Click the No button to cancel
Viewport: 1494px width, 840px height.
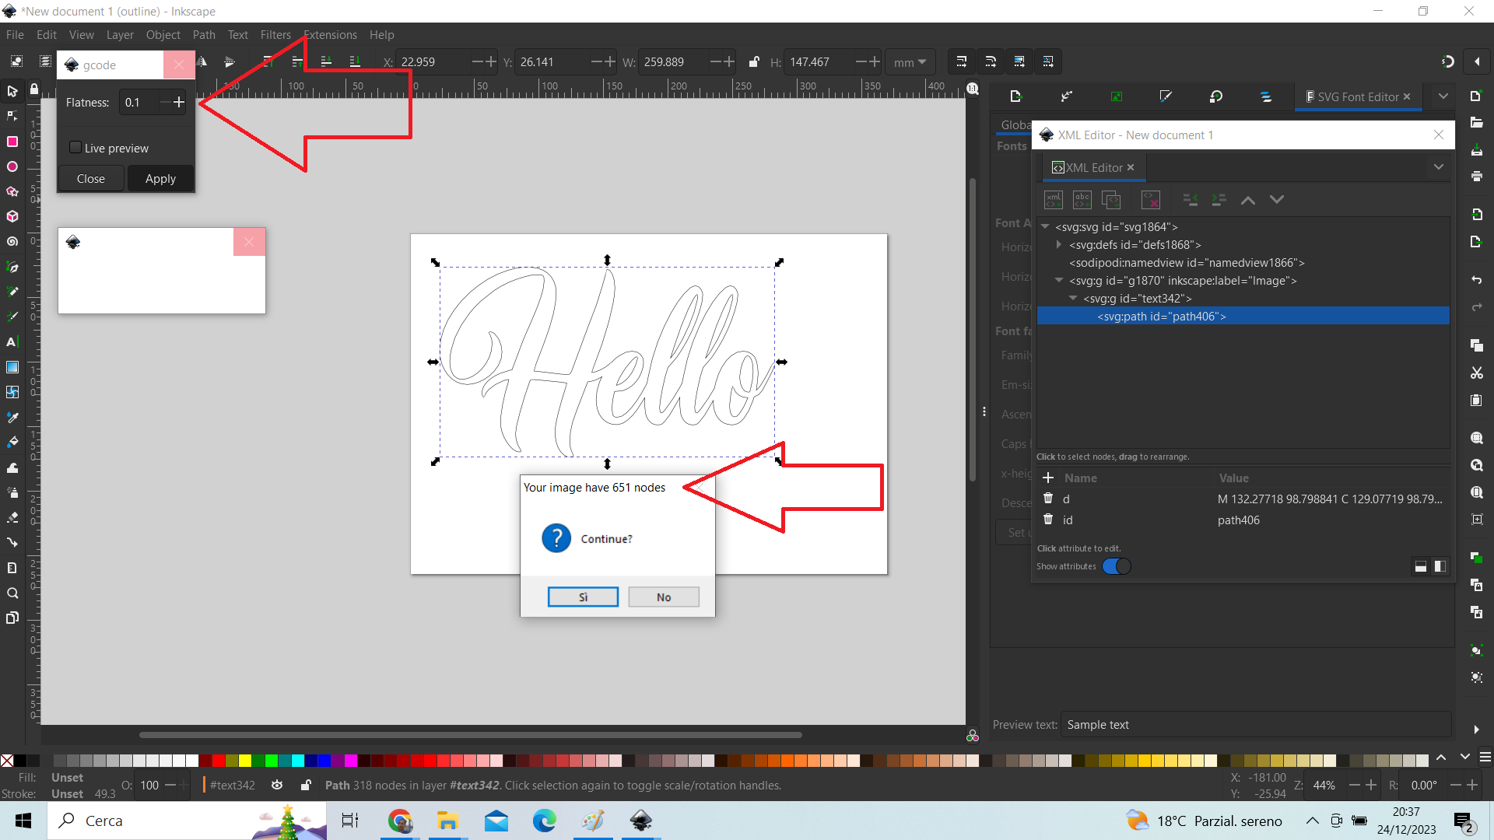coord(663,597)
